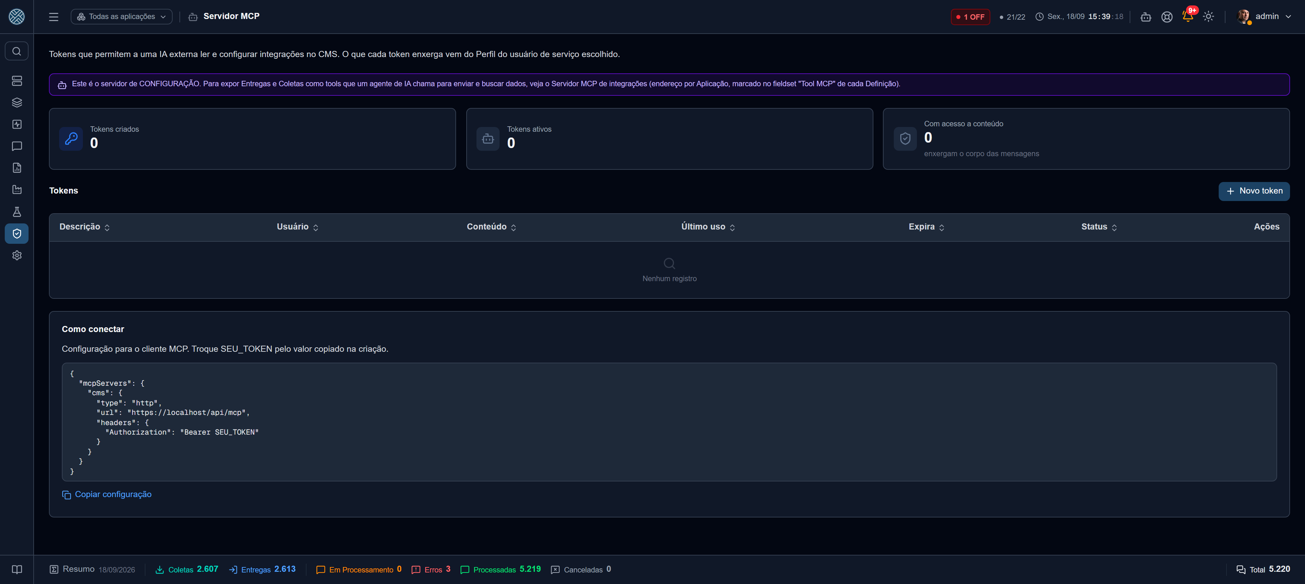Open the settings gear sidebar icon
Viewport: 1305px width, 584px height.
[x=17, y=256]
